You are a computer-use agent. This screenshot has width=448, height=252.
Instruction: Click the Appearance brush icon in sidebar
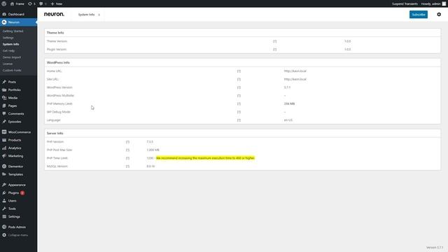click(4, 185)
